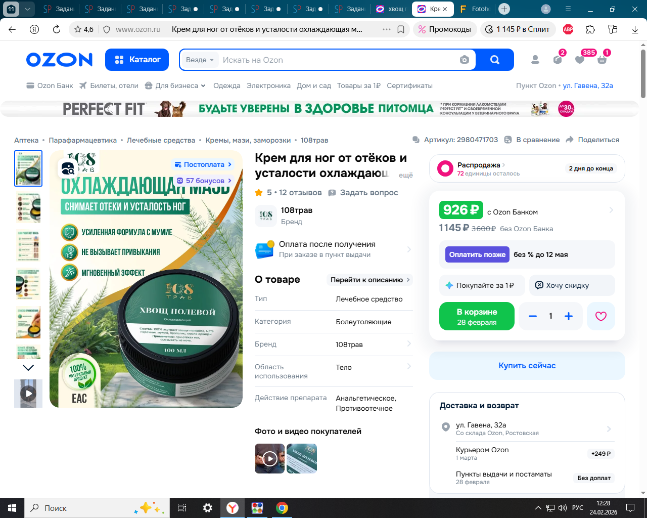The image size is (647, 518).
Task: Open Task View on taskbar
Action: pos(182,508)
